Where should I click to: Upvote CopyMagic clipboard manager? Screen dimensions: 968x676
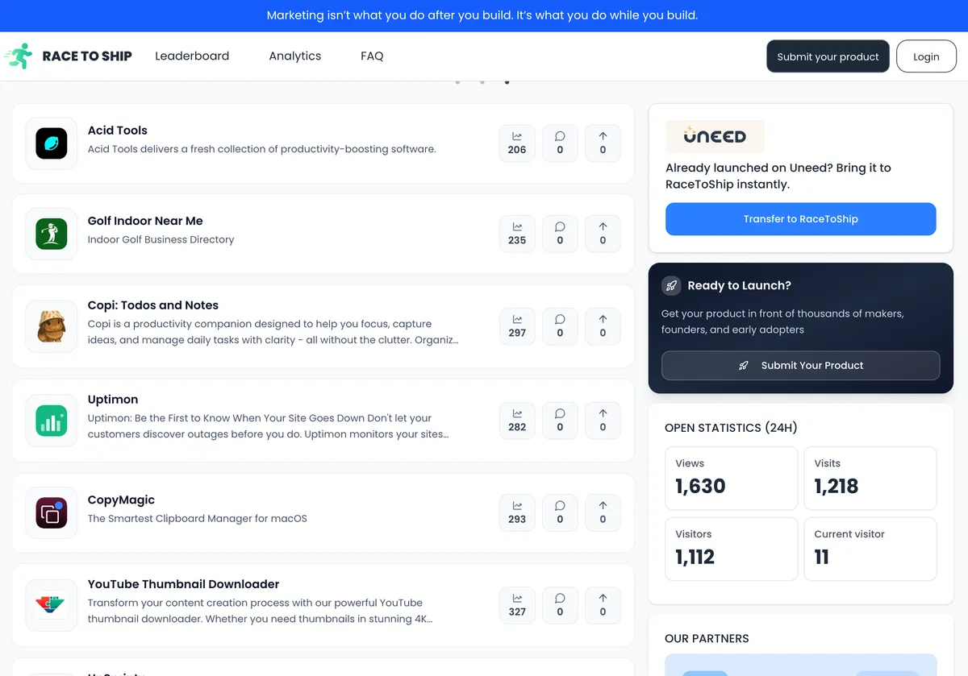[603, 512]
